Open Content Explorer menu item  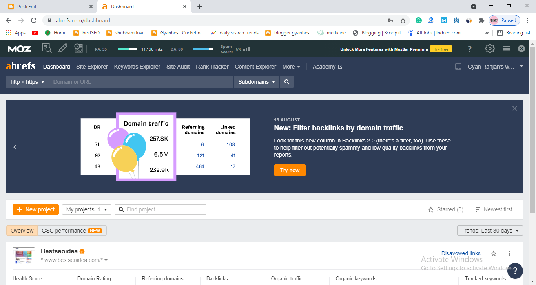coord(255,67)
